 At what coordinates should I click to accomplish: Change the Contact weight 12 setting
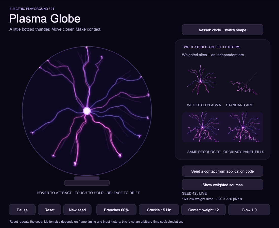click(203, 210)
